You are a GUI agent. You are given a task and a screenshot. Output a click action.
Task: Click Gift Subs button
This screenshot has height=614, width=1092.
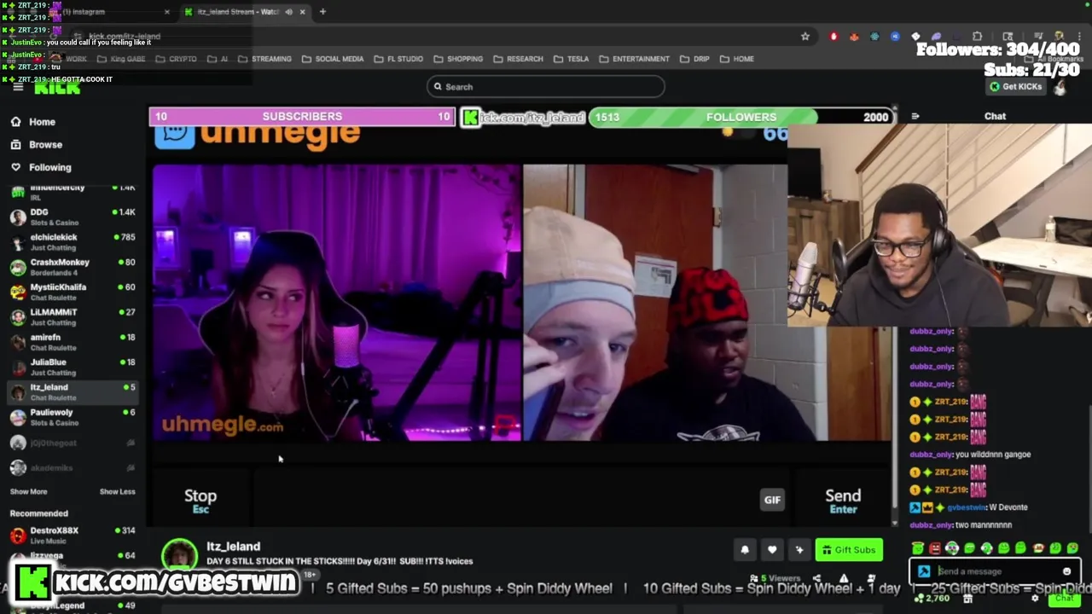pos(849,550)
